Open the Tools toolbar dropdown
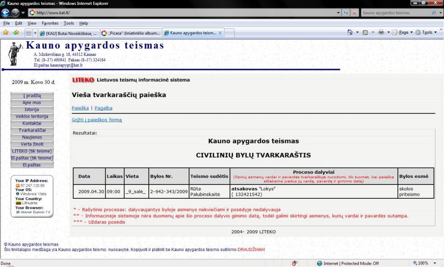Viewport: 444px width, 267px height. tap(426, 32)
